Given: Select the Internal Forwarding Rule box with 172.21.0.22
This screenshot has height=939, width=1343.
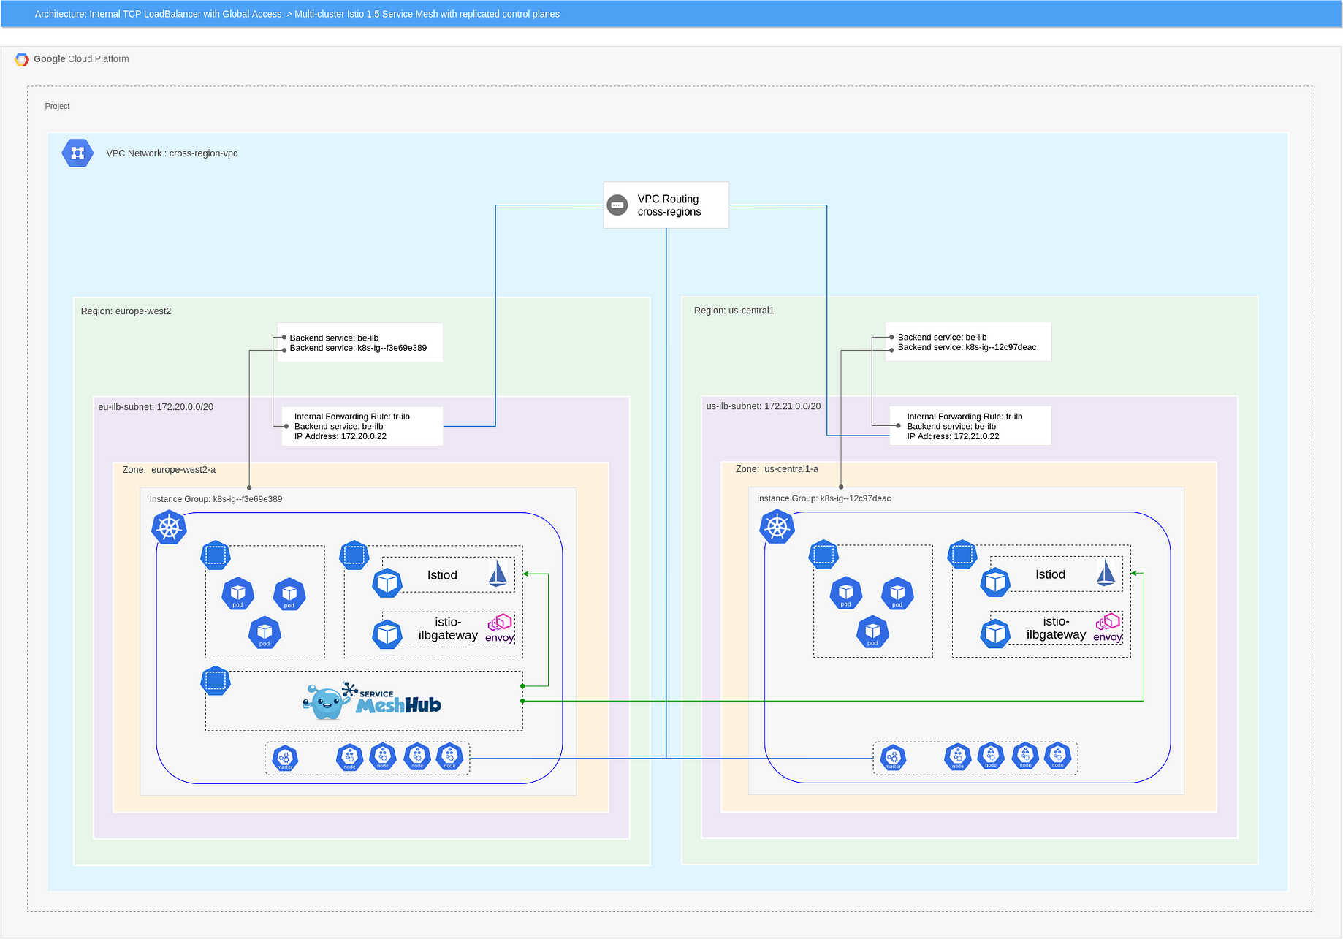Looking at the screenshot, I should pos(970,425).
